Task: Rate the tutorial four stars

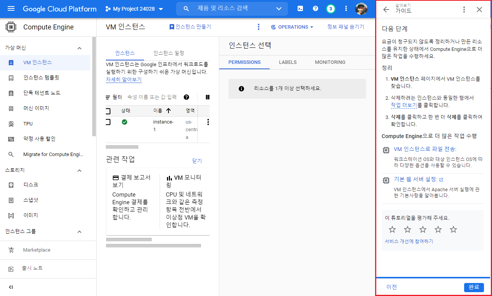Action: coord(438,229)
